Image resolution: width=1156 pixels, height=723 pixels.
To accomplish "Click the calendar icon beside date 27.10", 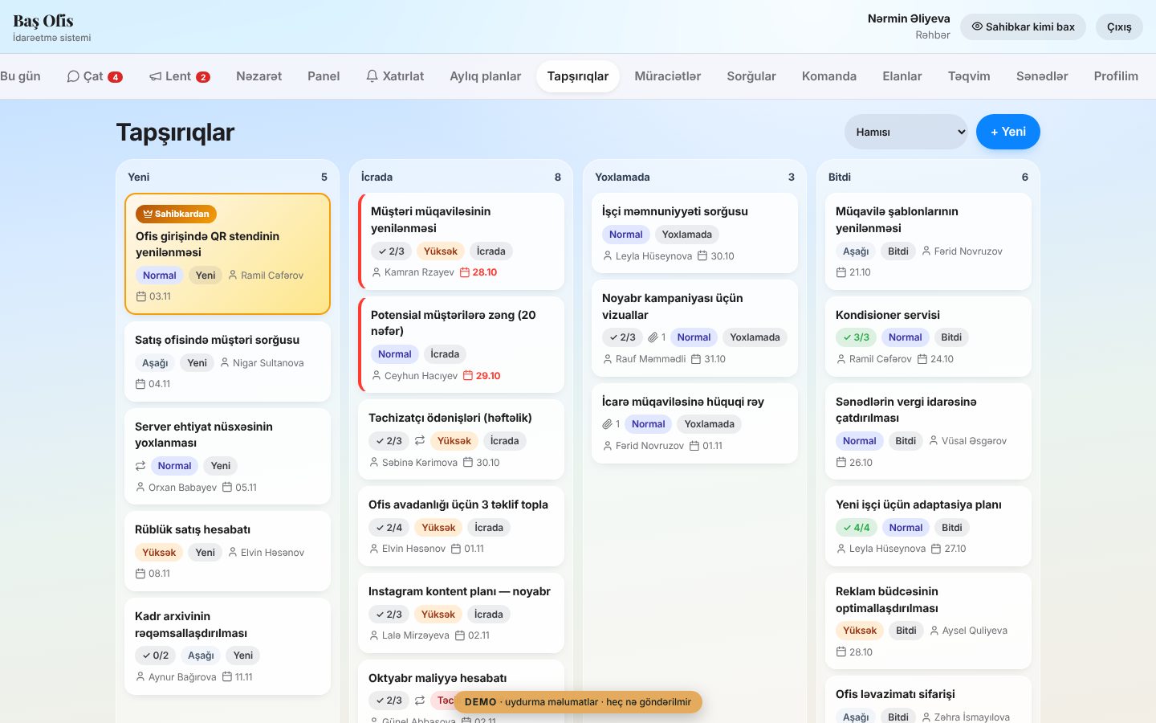I will 936,549.
